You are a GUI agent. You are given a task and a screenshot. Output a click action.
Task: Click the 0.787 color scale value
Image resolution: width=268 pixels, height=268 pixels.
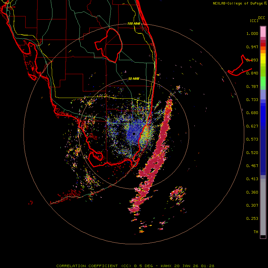click(252, 86)
